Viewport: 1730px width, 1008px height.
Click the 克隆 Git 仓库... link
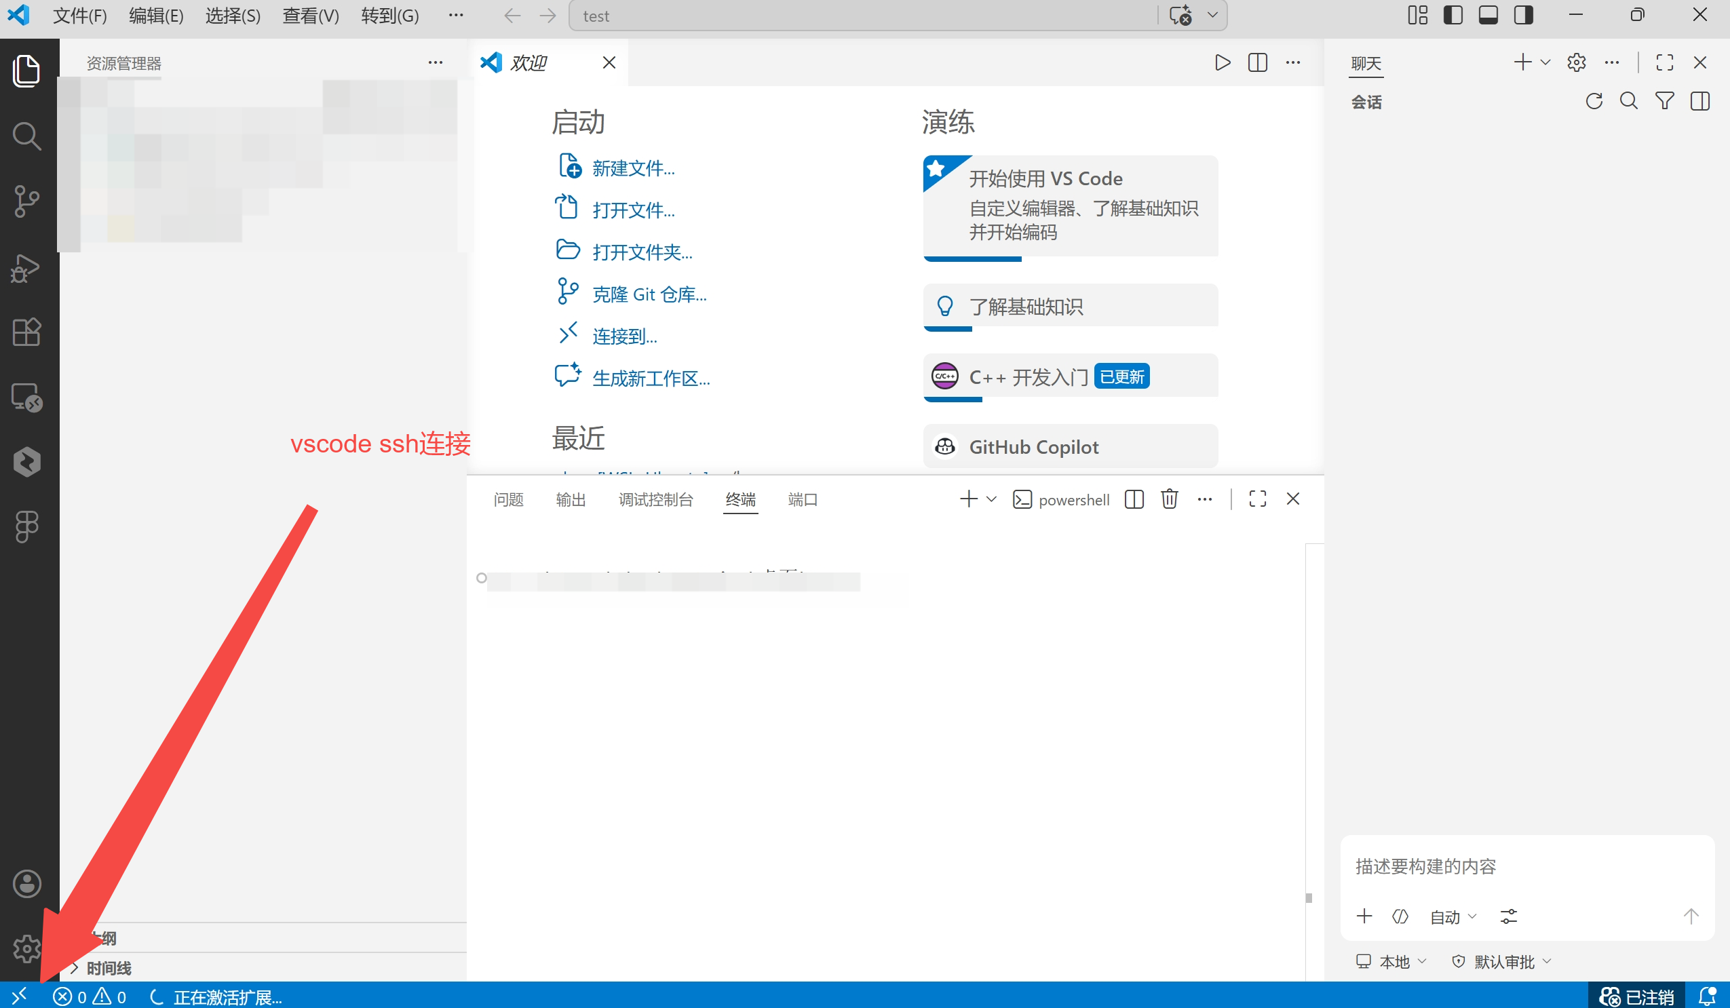click(649, 294)
